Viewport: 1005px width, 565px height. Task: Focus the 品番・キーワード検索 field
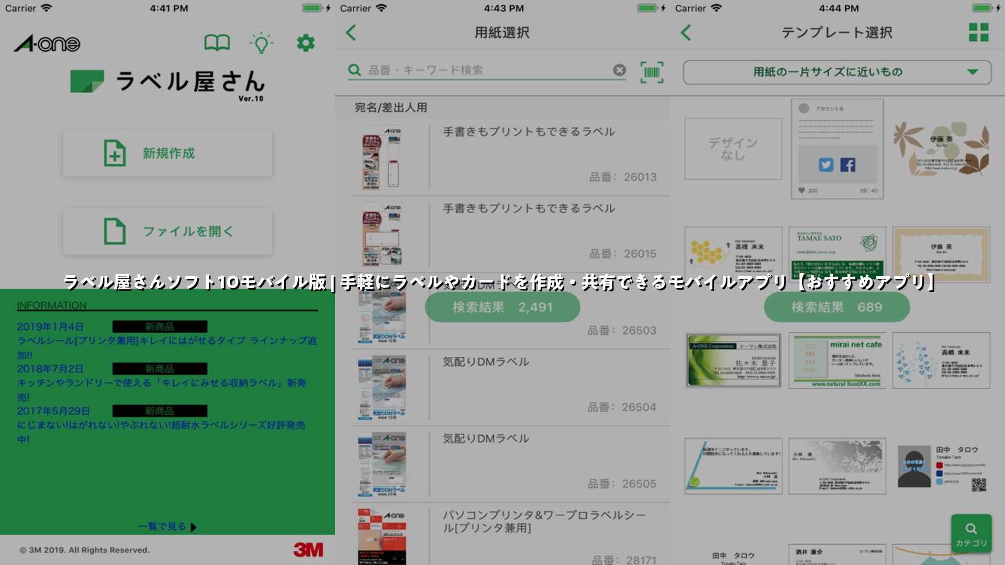[x=487, y=70]
